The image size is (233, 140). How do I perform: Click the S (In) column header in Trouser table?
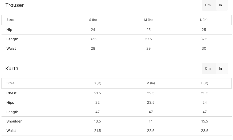tap(93, 20)
